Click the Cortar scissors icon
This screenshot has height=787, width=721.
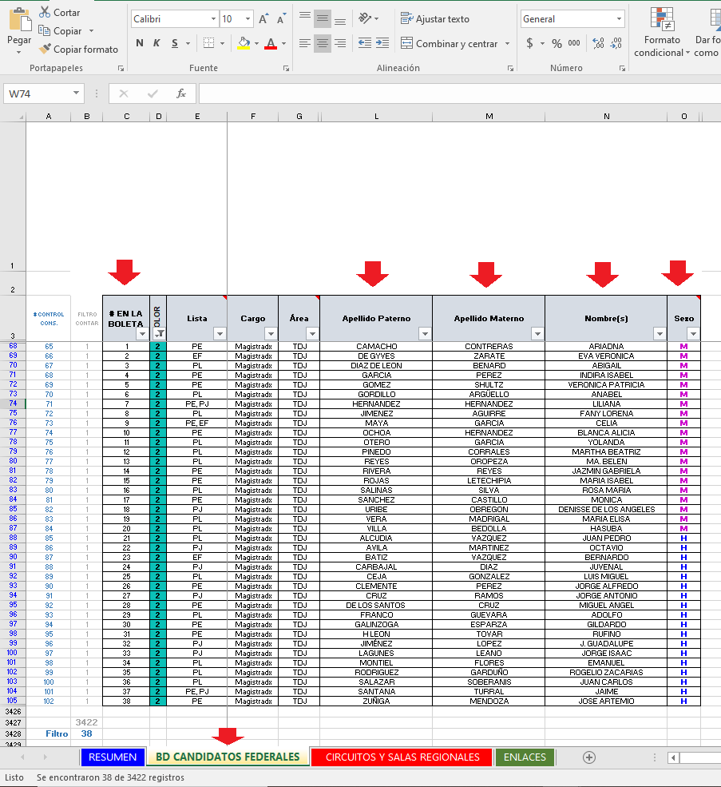44,13
